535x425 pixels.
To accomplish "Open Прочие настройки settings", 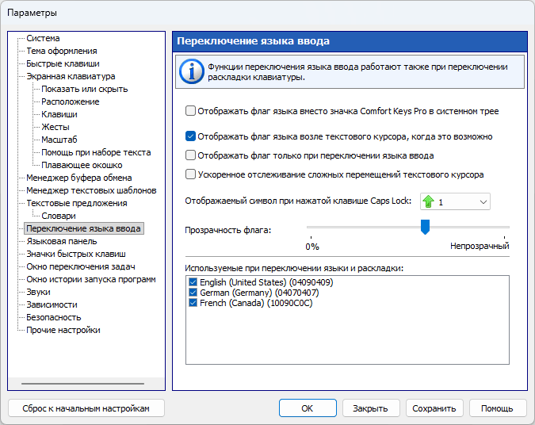I will [63, 330].
